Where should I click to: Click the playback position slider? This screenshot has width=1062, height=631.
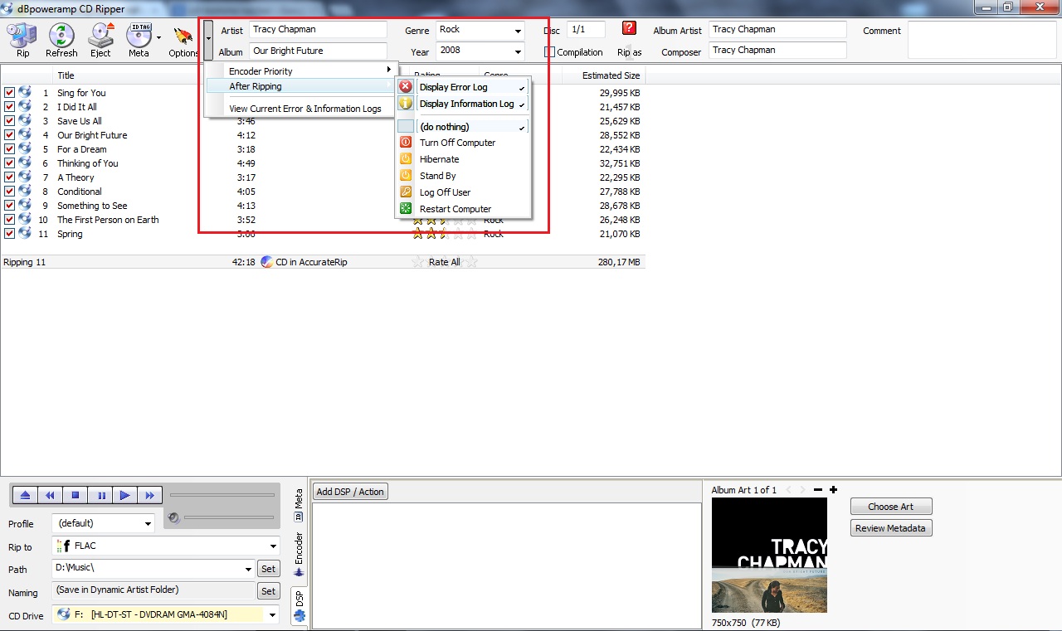pyautogui.click(x=222, y=495)
